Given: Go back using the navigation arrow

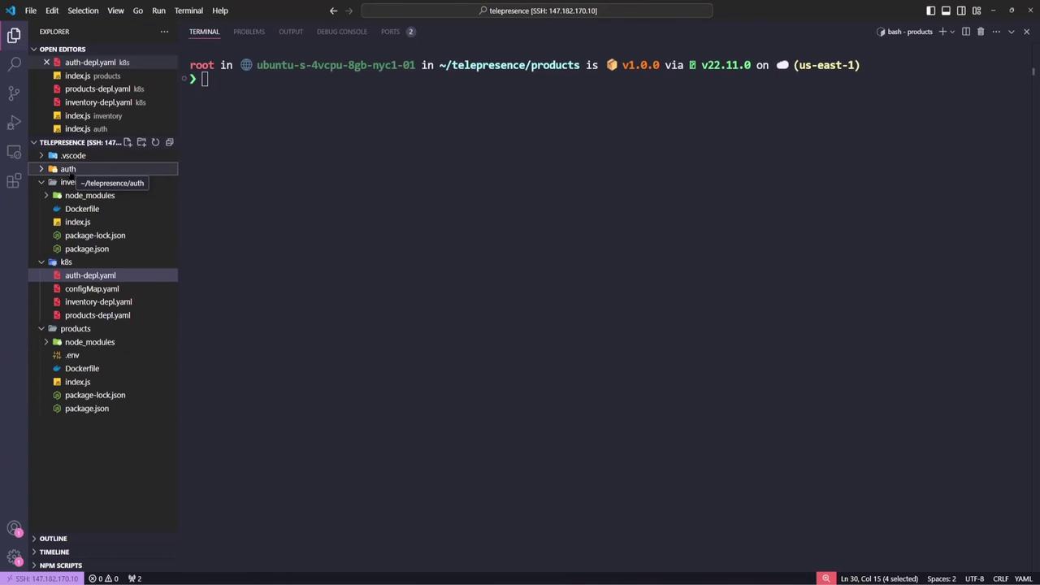Looking at the screenshot, I should pyautogui.click(x=333, y=11).
